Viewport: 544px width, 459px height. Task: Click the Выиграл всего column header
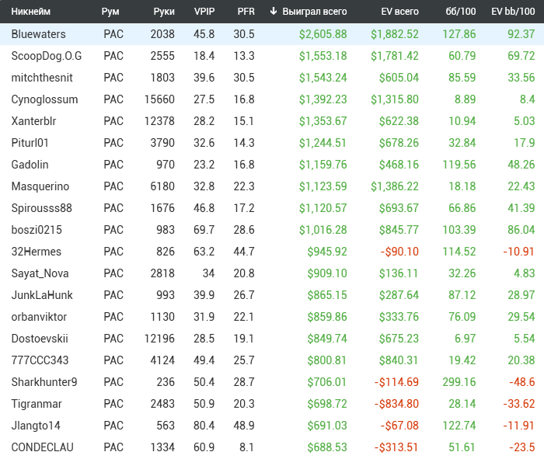(x=315, y=12)
